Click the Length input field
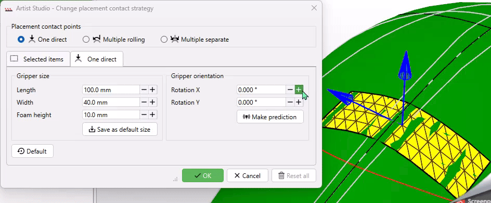This screenshot has height=203, width=491. tap(111, 90)
